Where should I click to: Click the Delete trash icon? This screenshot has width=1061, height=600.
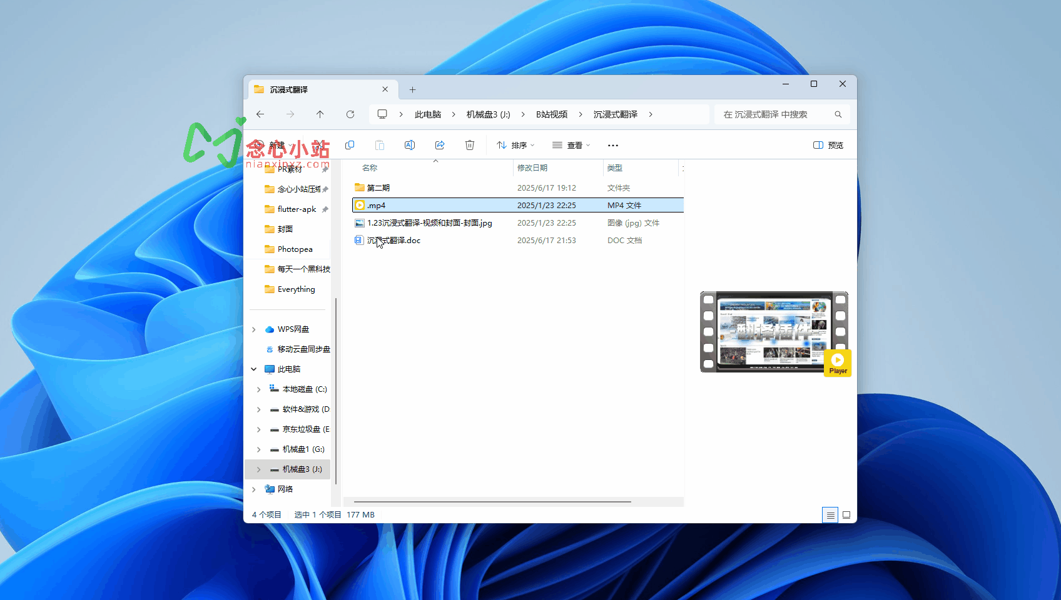coord(470,145)
